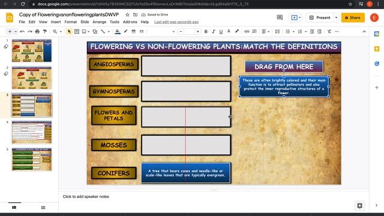The width and height of the screenshot is (384, 216).
Task: Open the Add-ons menu
Action: (x=130, y=22)
